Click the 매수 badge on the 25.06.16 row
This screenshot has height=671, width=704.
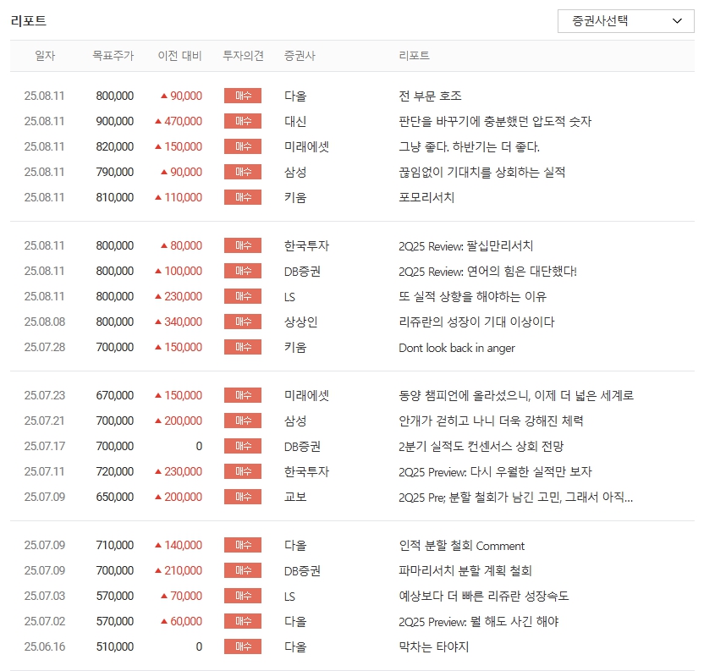pyautogui.click(x=241, y=646)
